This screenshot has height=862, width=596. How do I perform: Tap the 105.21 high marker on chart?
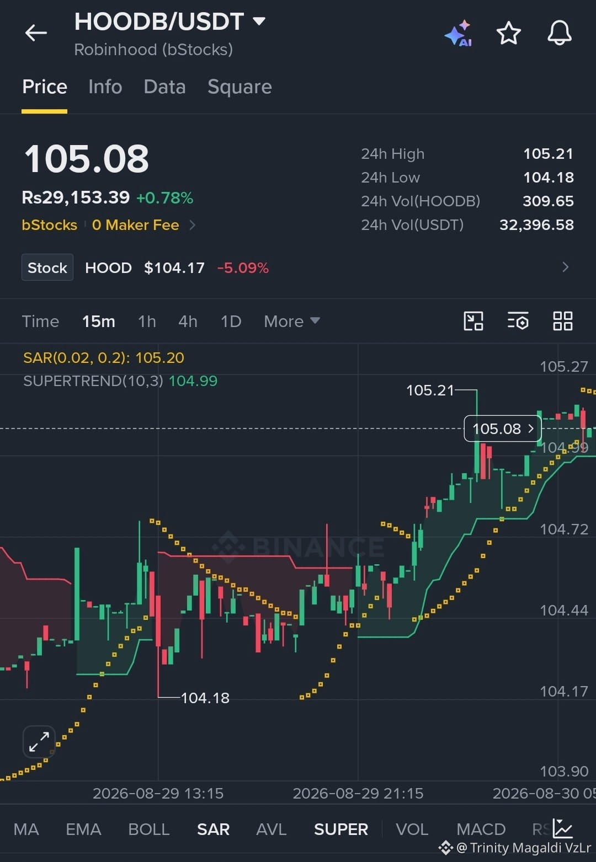(x=430, y=390)
